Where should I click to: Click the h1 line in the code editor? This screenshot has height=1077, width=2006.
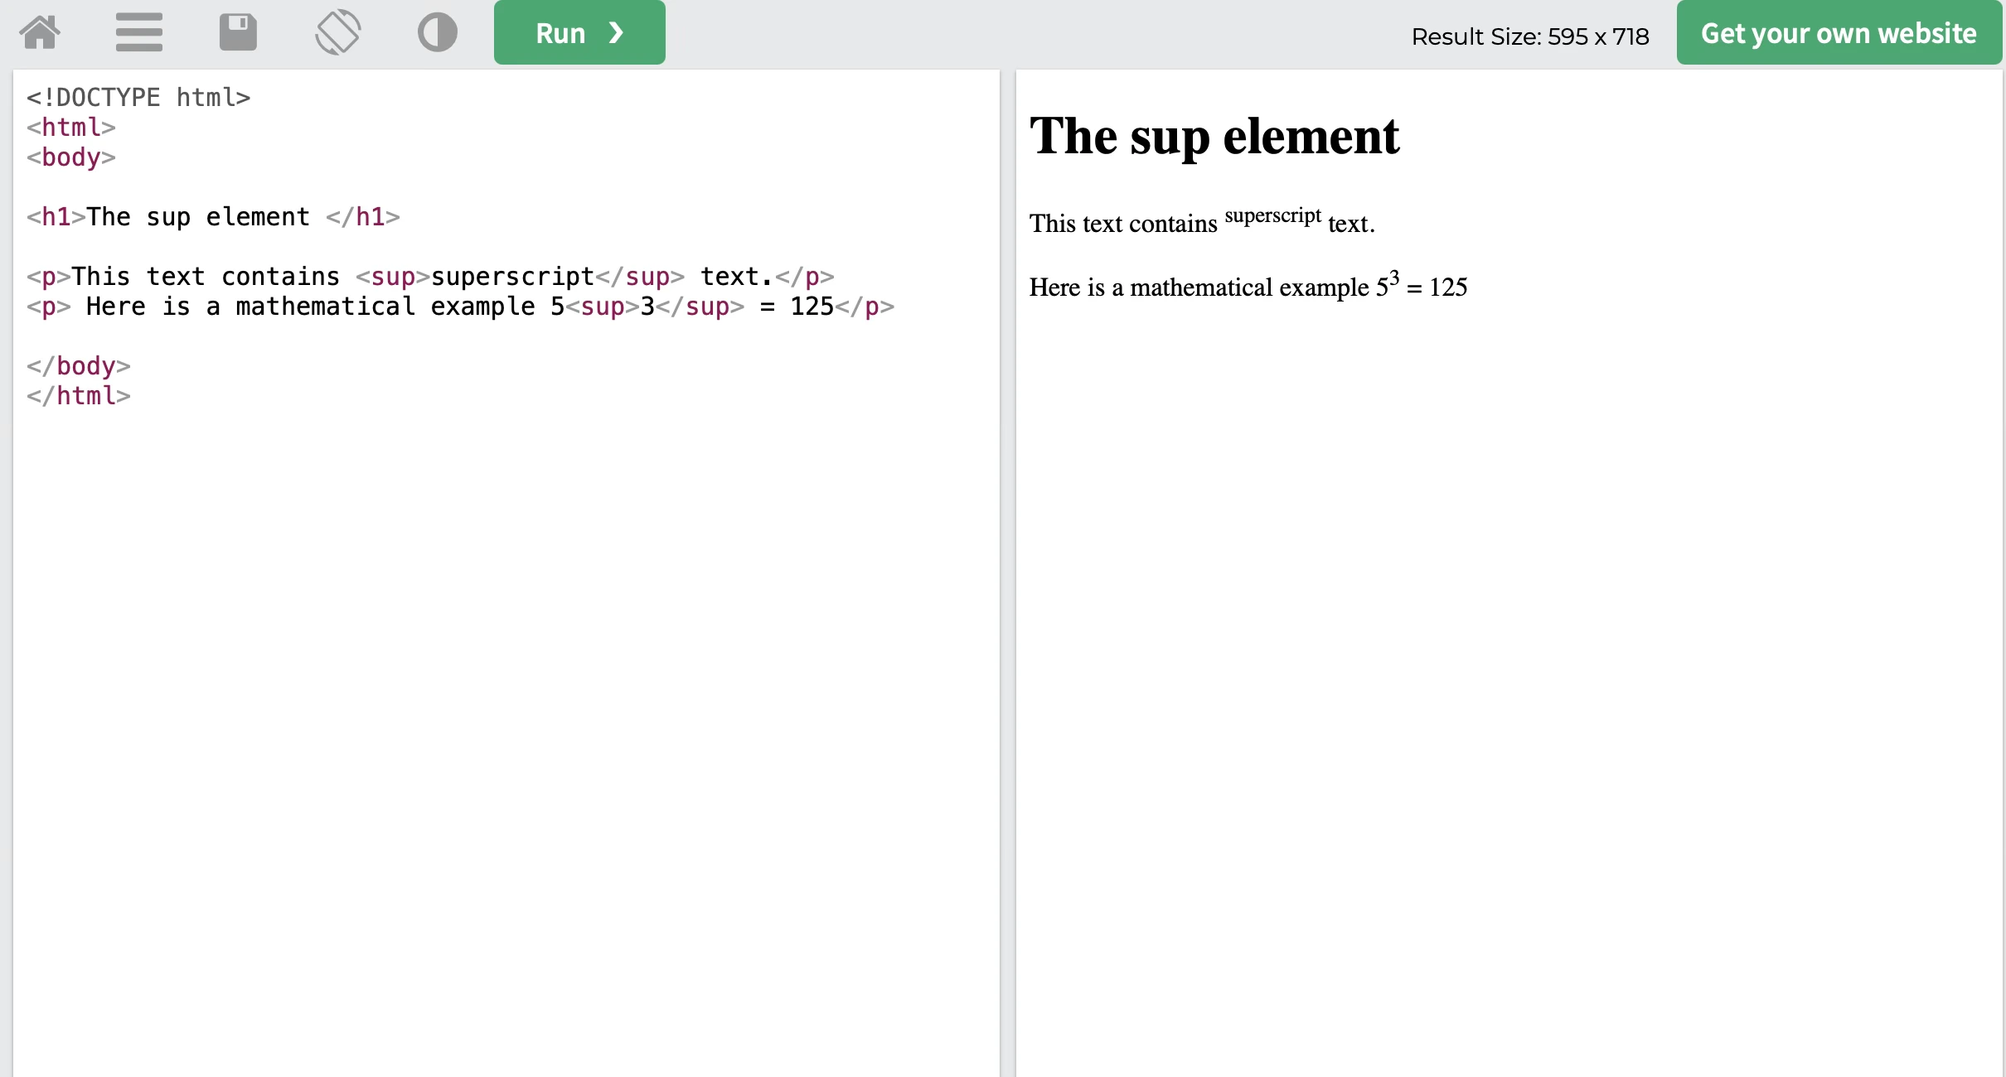coord(213,216)
